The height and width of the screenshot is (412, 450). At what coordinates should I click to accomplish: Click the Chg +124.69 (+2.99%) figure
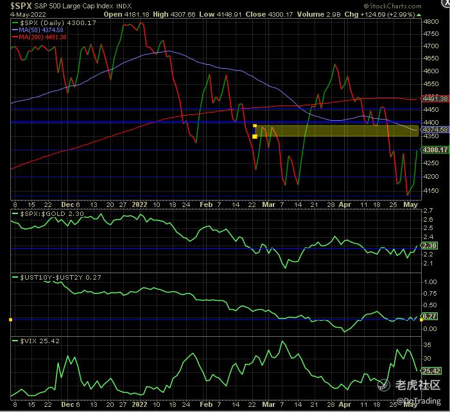click(x=379, y=14)
